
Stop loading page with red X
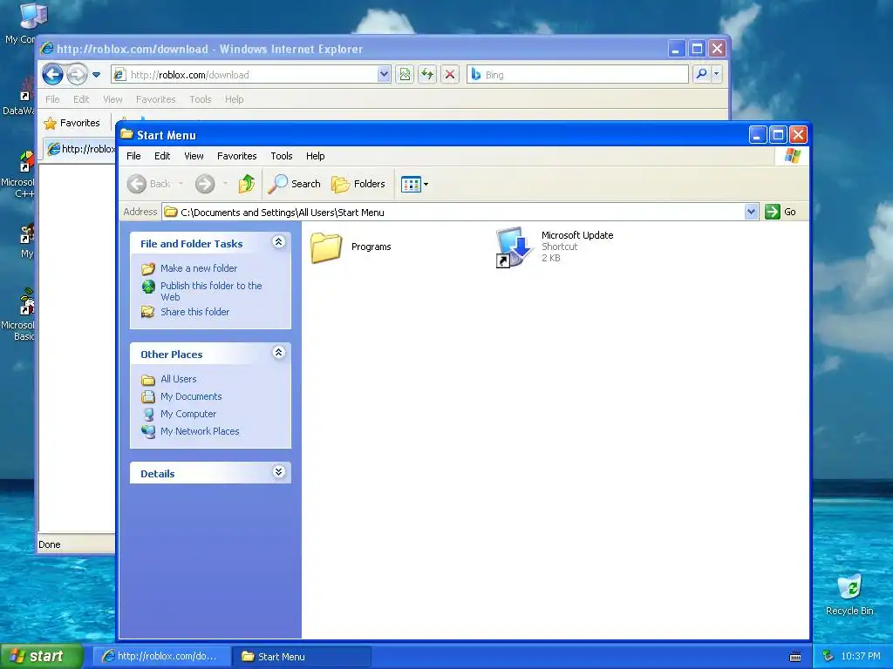tap(450, 75)
